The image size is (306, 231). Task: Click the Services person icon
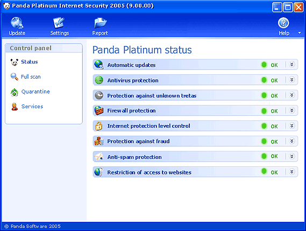click(x=15, y=107)
